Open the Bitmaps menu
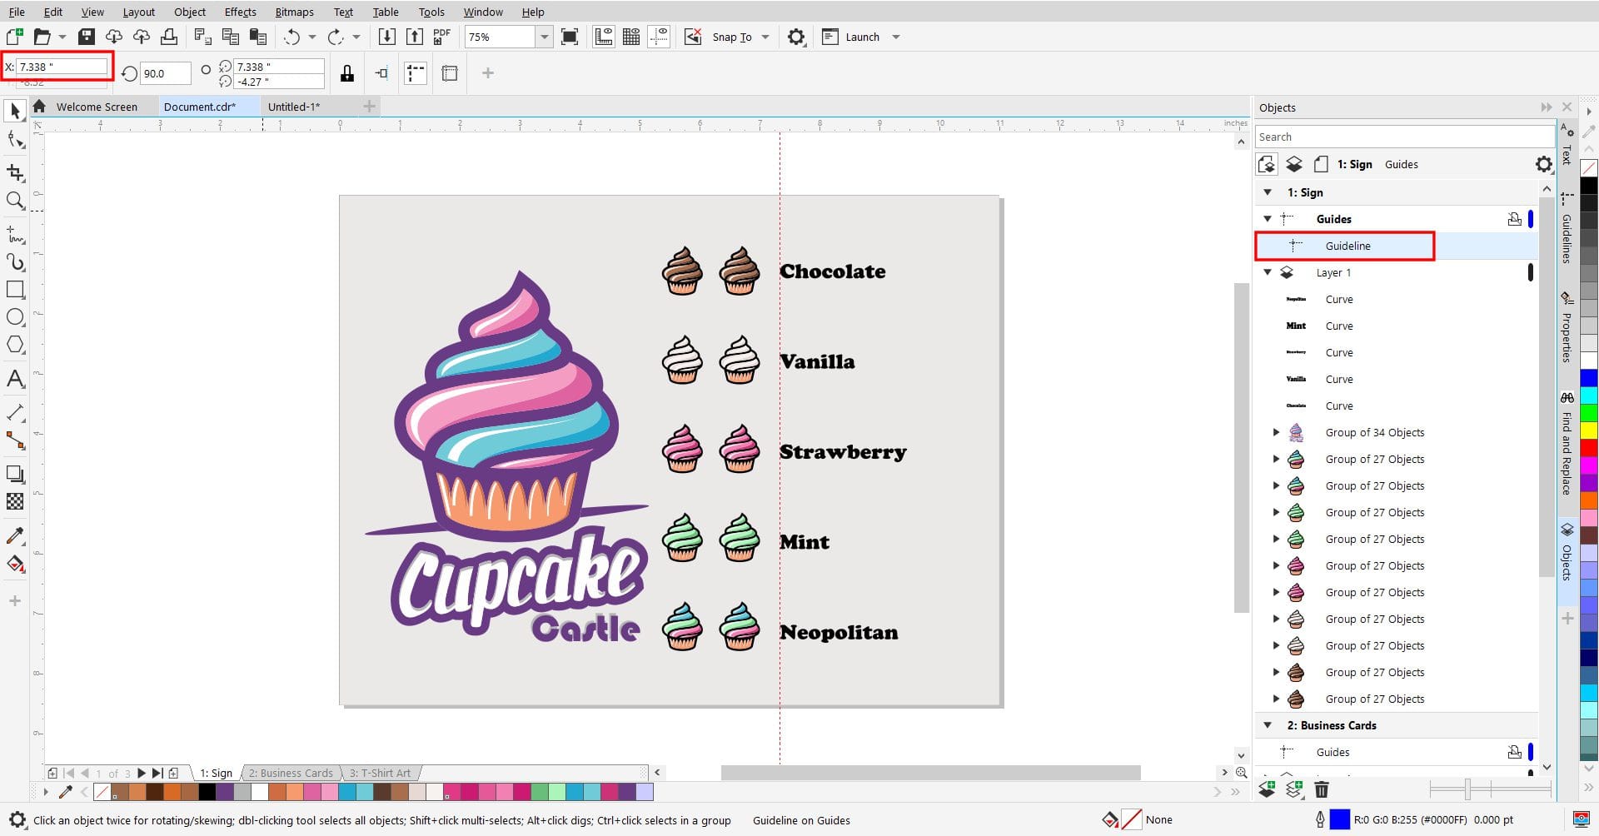 [x=294, y=12]
